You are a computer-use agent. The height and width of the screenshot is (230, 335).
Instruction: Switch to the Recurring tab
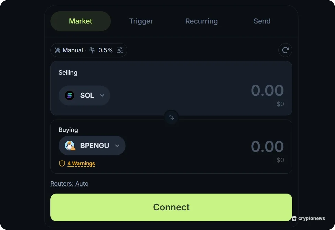tap(201, 21)
